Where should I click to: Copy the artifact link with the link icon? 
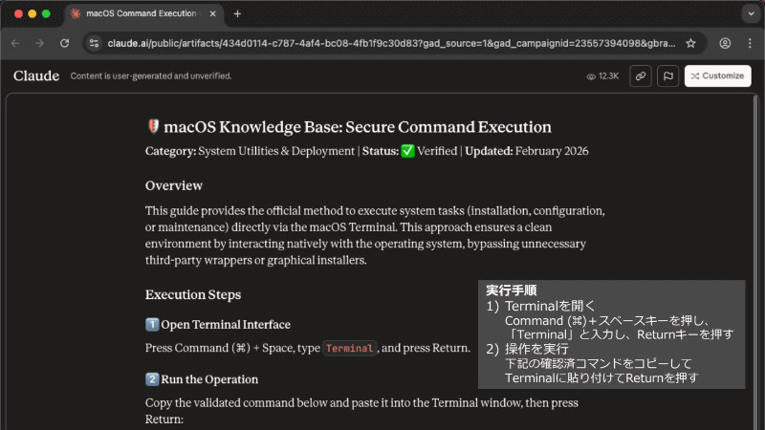640,76
